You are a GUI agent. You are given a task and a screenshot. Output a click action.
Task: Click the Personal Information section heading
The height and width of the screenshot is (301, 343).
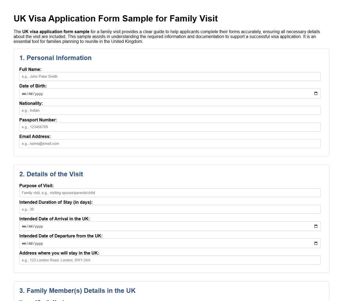tap(55, 58)
